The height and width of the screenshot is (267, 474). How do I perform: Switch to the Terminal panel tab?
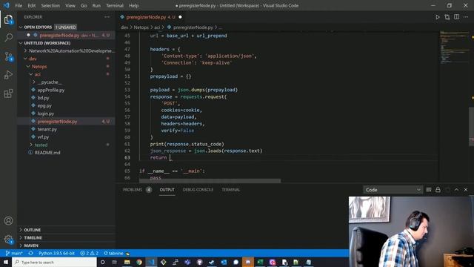pos(231,190)
